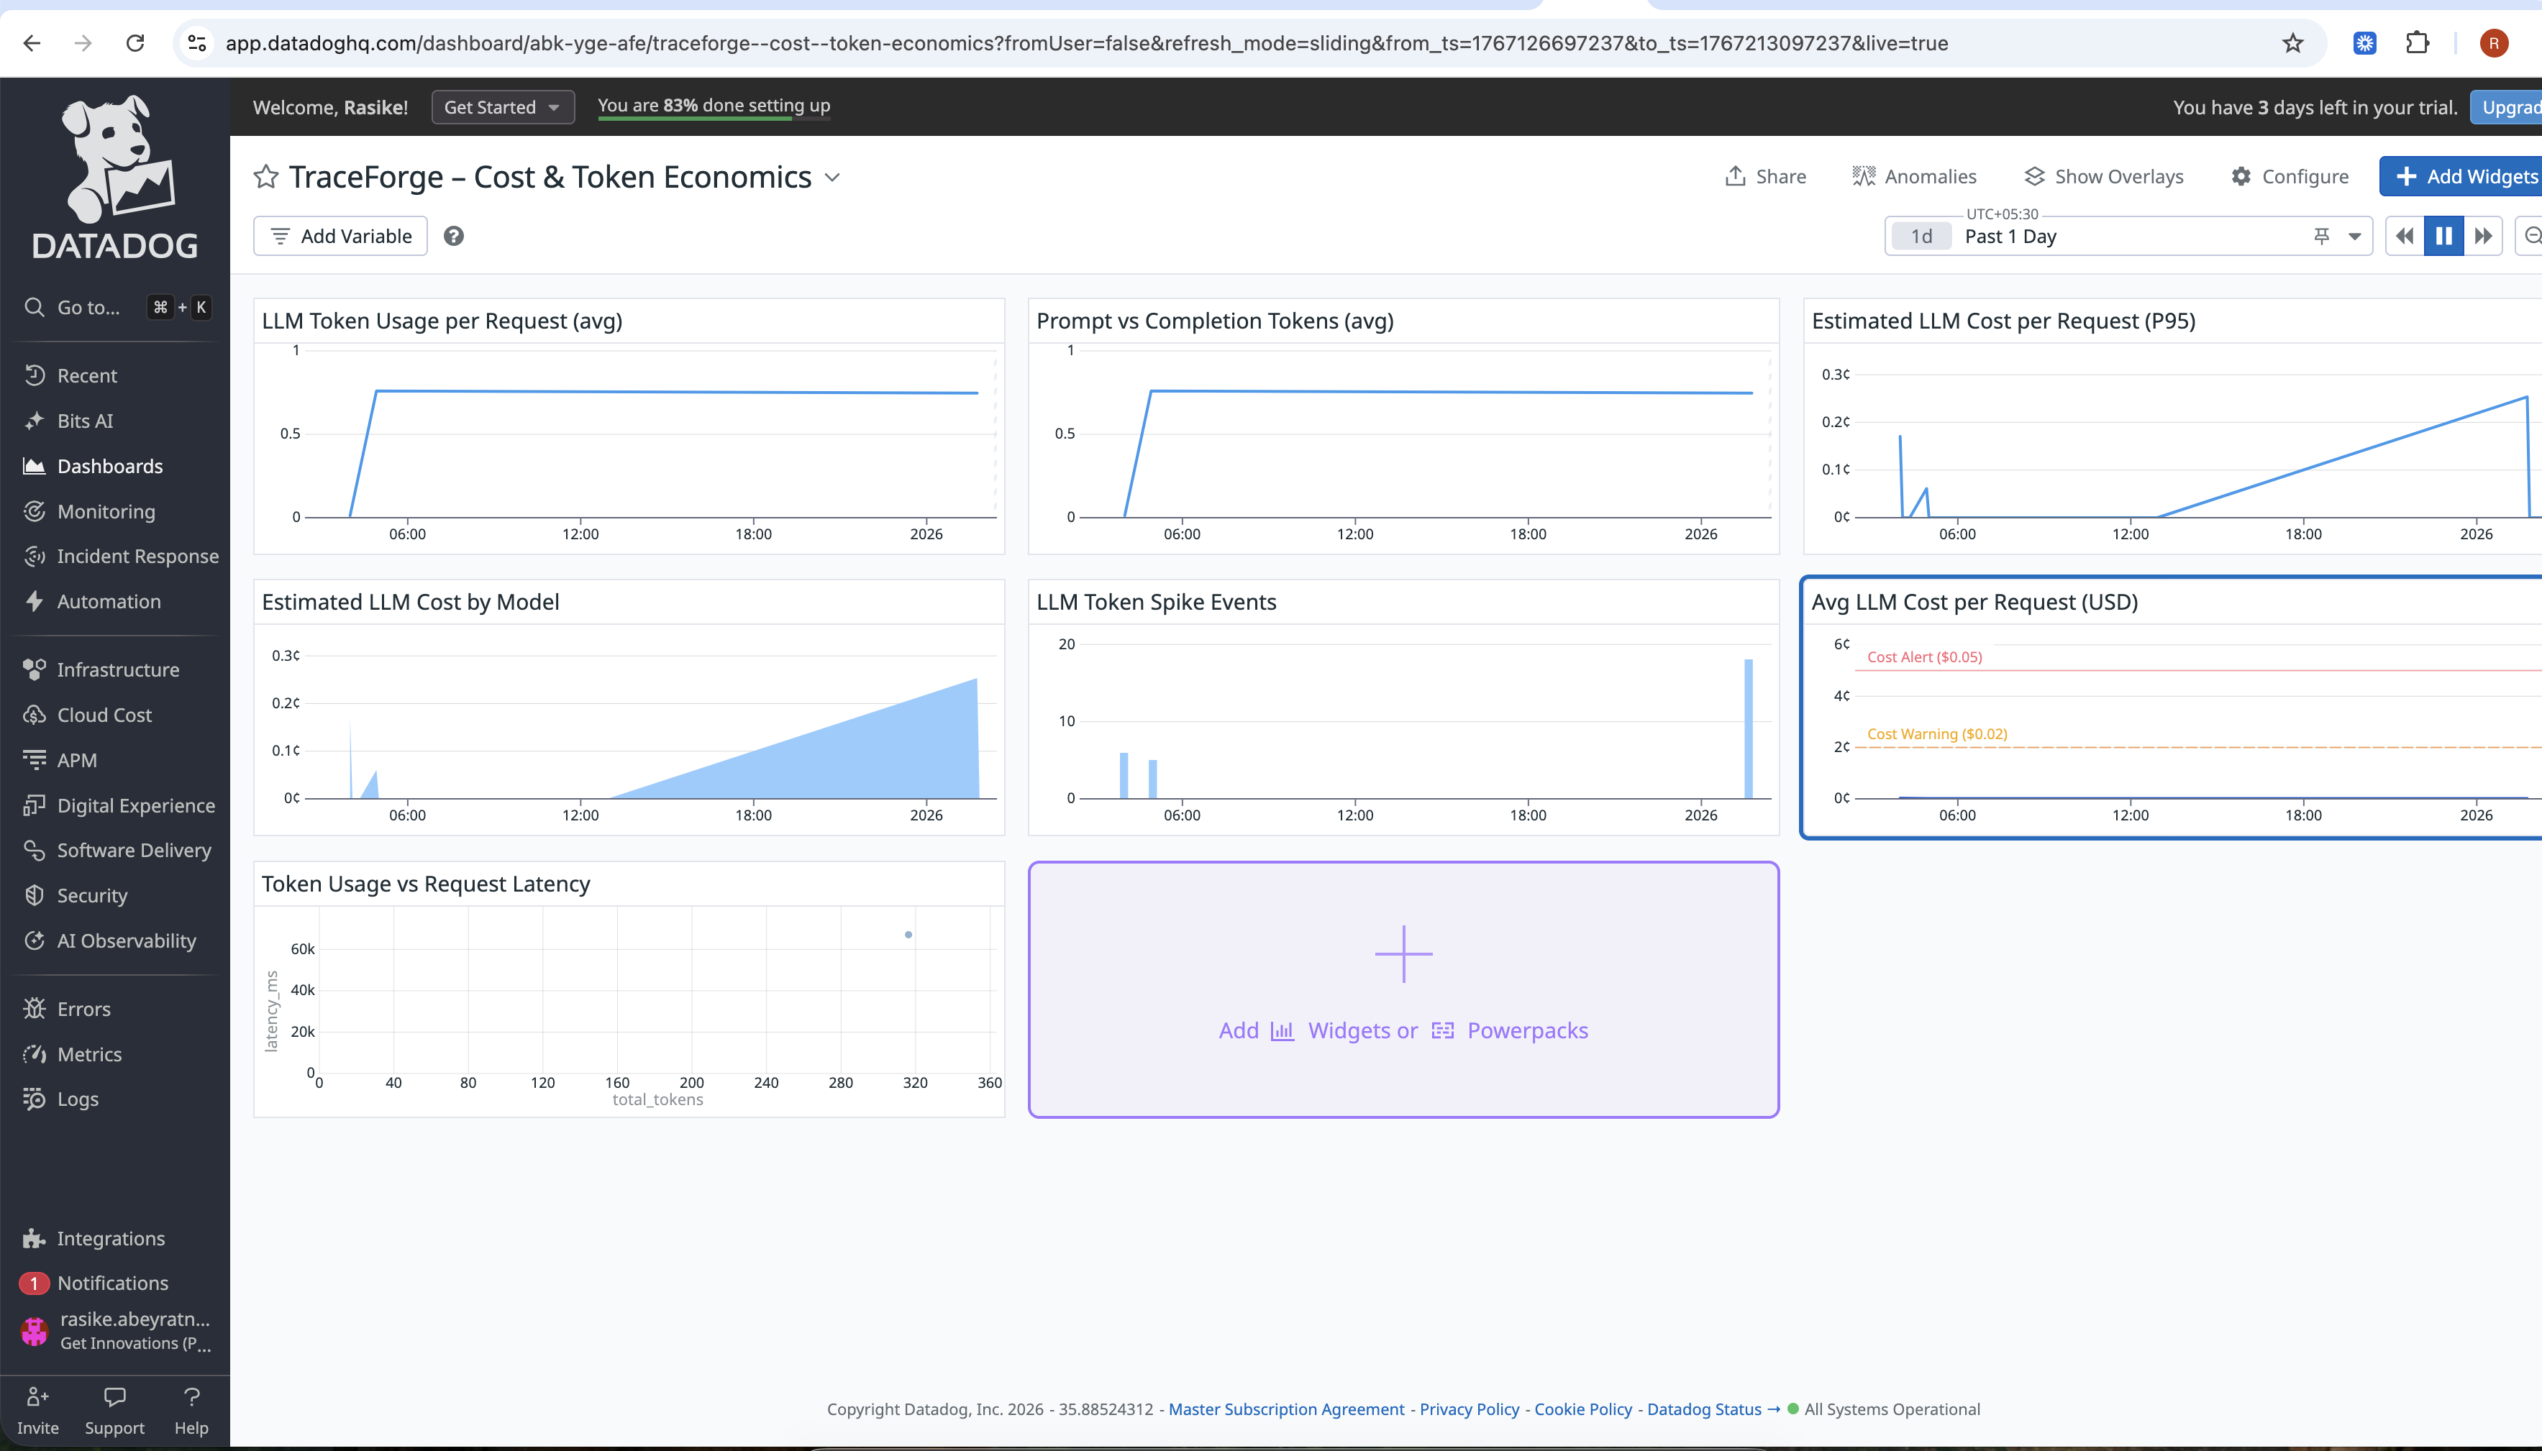The image size is (2542, 1451).
Task: Open the help question-mark next to Add Variable
Action: (454, 236)
